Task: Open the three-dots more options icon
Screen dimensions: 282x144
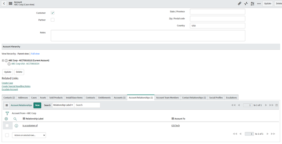Action: tap(259, 4)
